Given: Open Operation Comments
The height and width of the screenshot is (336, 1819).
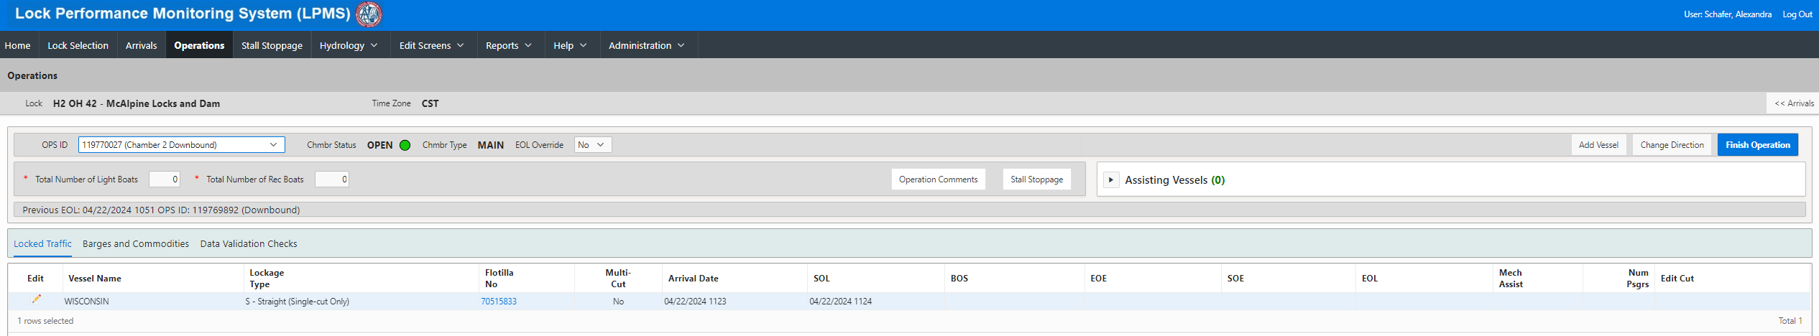Looking at the screenshot, I should pos(938,179).
